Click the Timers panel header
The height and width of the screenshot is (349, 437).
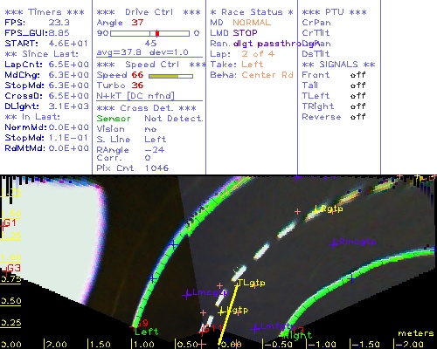point(45,12)
